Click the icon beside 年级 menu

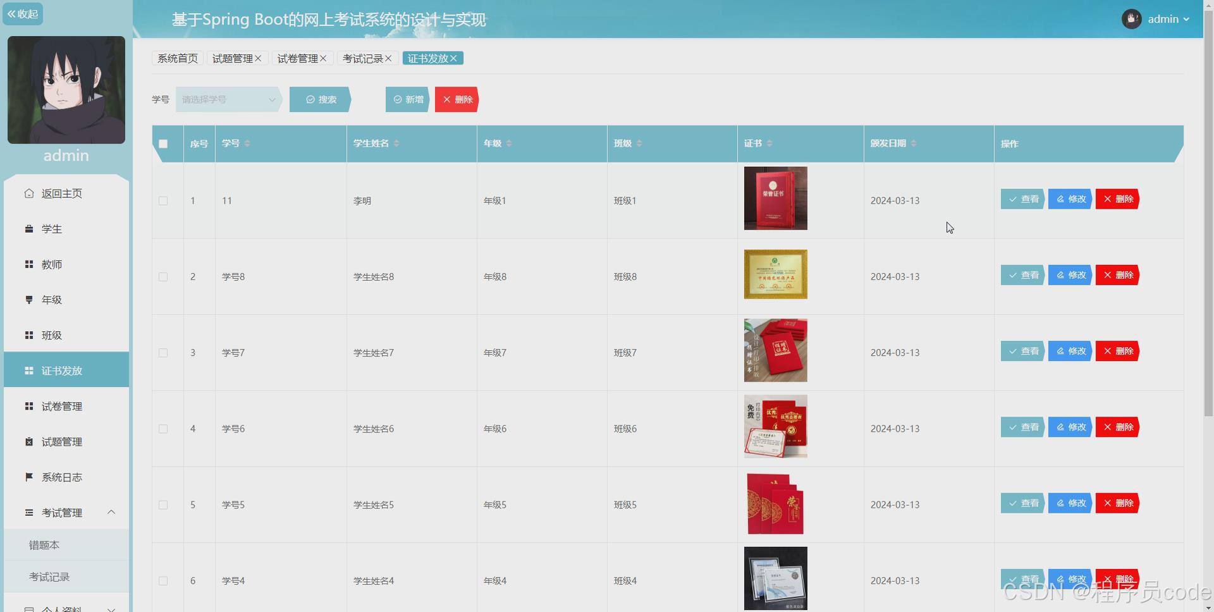(x=29, y=300)
